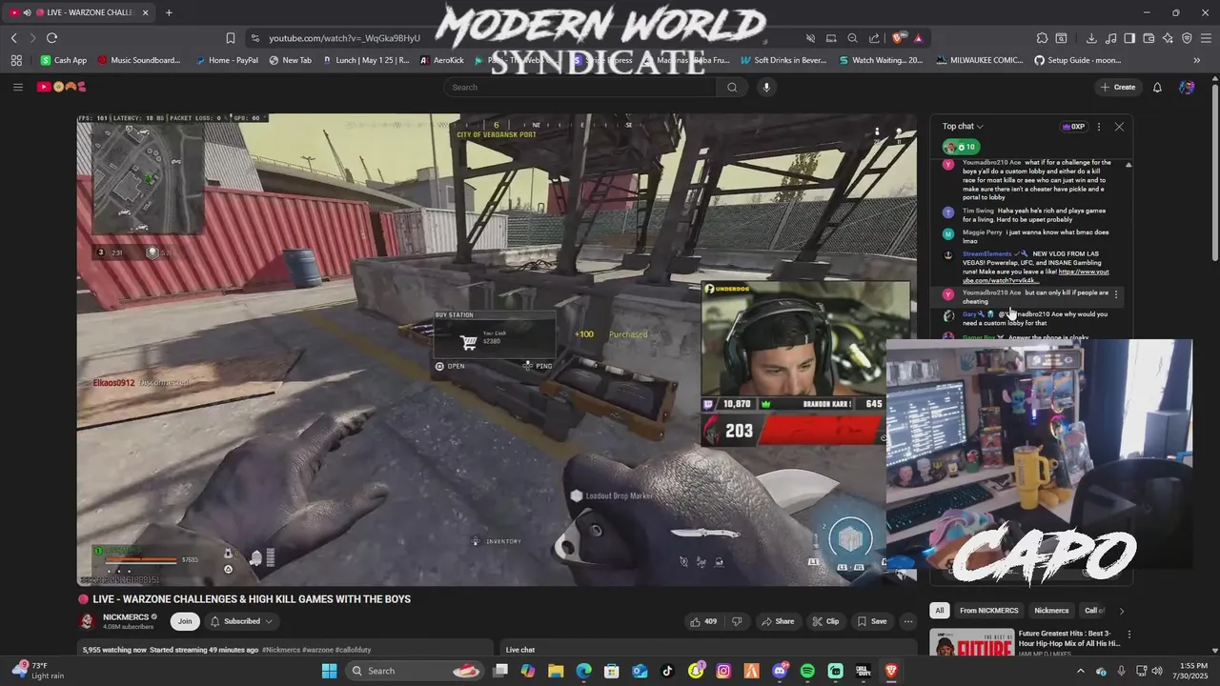The width and height of the screenshot is (1220, 686).
Task: Click the Create button
Action: point(1118,87)
